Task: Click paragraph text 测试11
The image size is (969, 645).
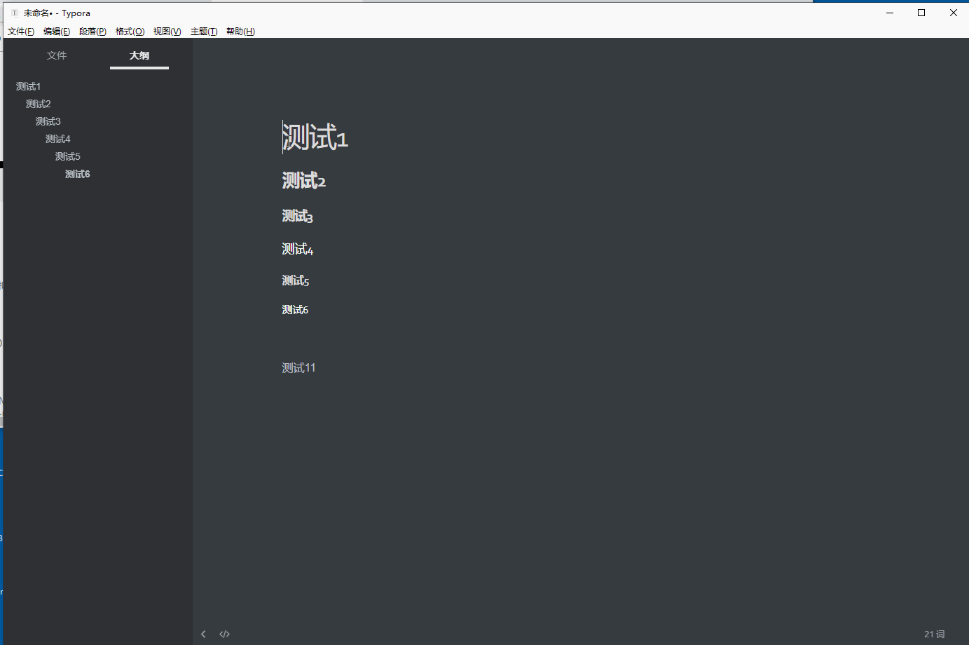Action: pyautogui.click(x=299, y=368)
